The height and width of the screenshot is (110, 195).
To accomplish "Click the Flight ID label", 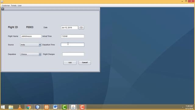I will pos(13,27).
